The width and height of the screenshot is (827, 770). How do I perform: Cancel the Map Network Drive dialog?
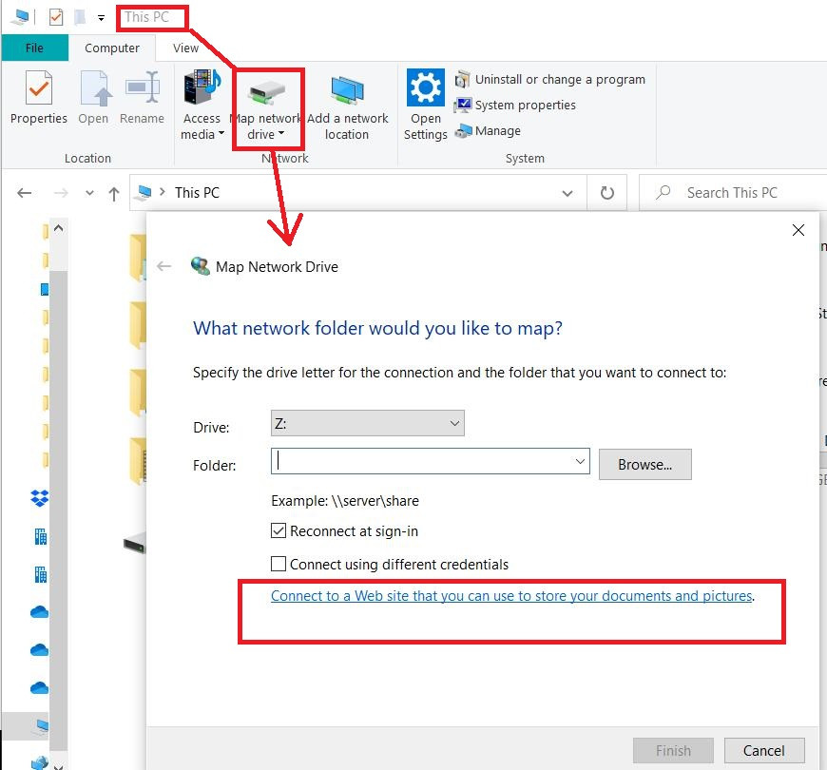(x=764, y=750)
